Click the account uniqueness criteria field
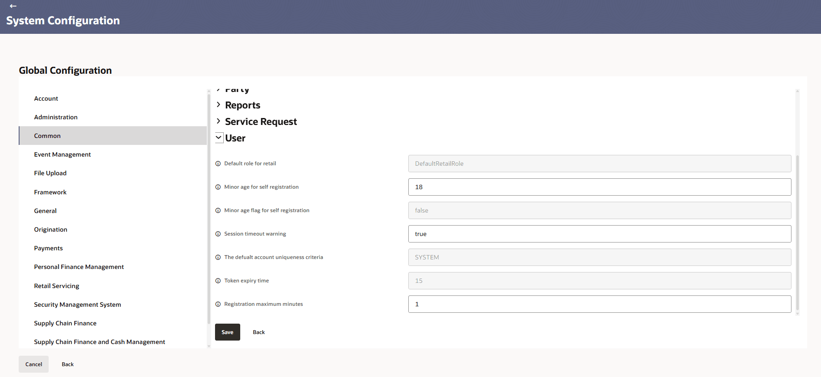The height and width of the screenshot is (377, 821). [600, 257]
